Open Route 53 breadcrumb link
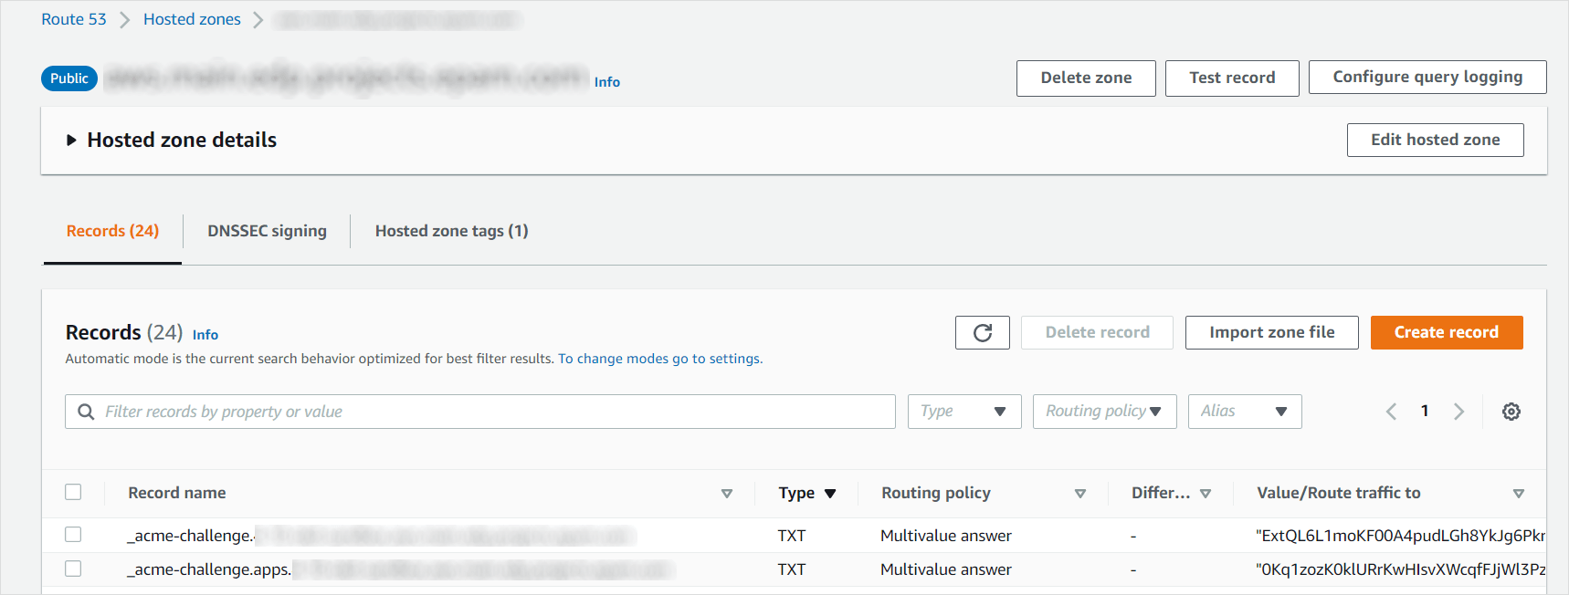This screenshot has width=1569, height=595. coord(74,19)
